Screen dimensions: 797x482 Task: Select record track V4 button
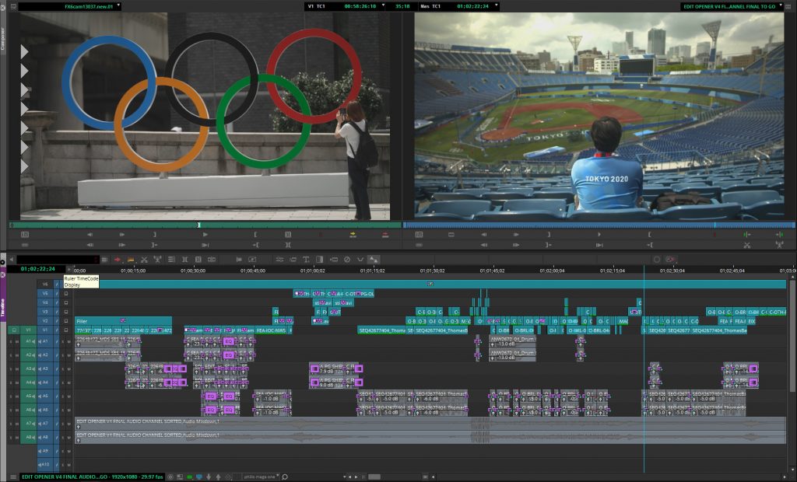(45, 302)
